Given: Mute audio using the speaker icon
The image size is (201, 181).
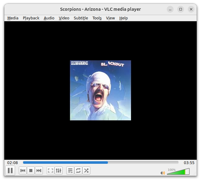Looking at the screenshot, I should [163, 173].
